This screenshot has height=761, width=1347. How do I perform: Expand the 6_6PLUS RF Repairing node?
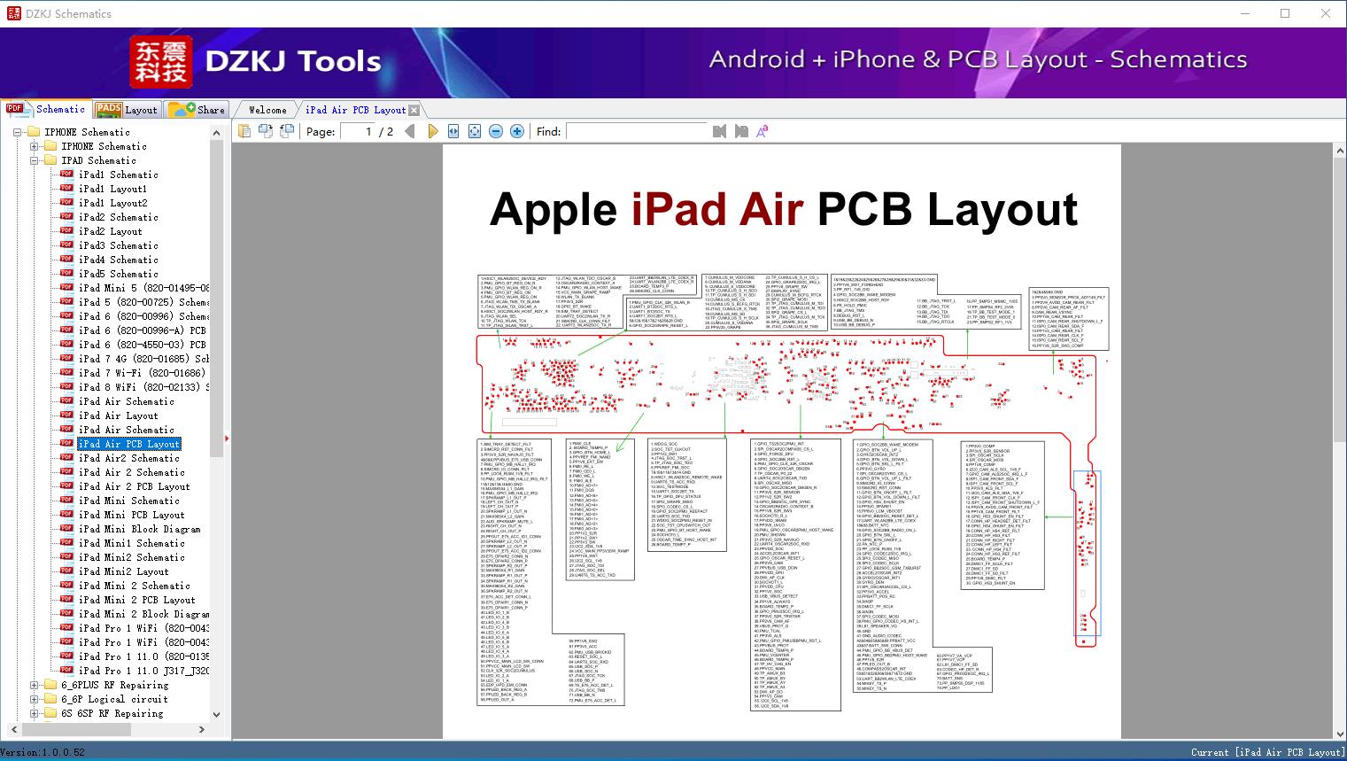click(35, 684)
